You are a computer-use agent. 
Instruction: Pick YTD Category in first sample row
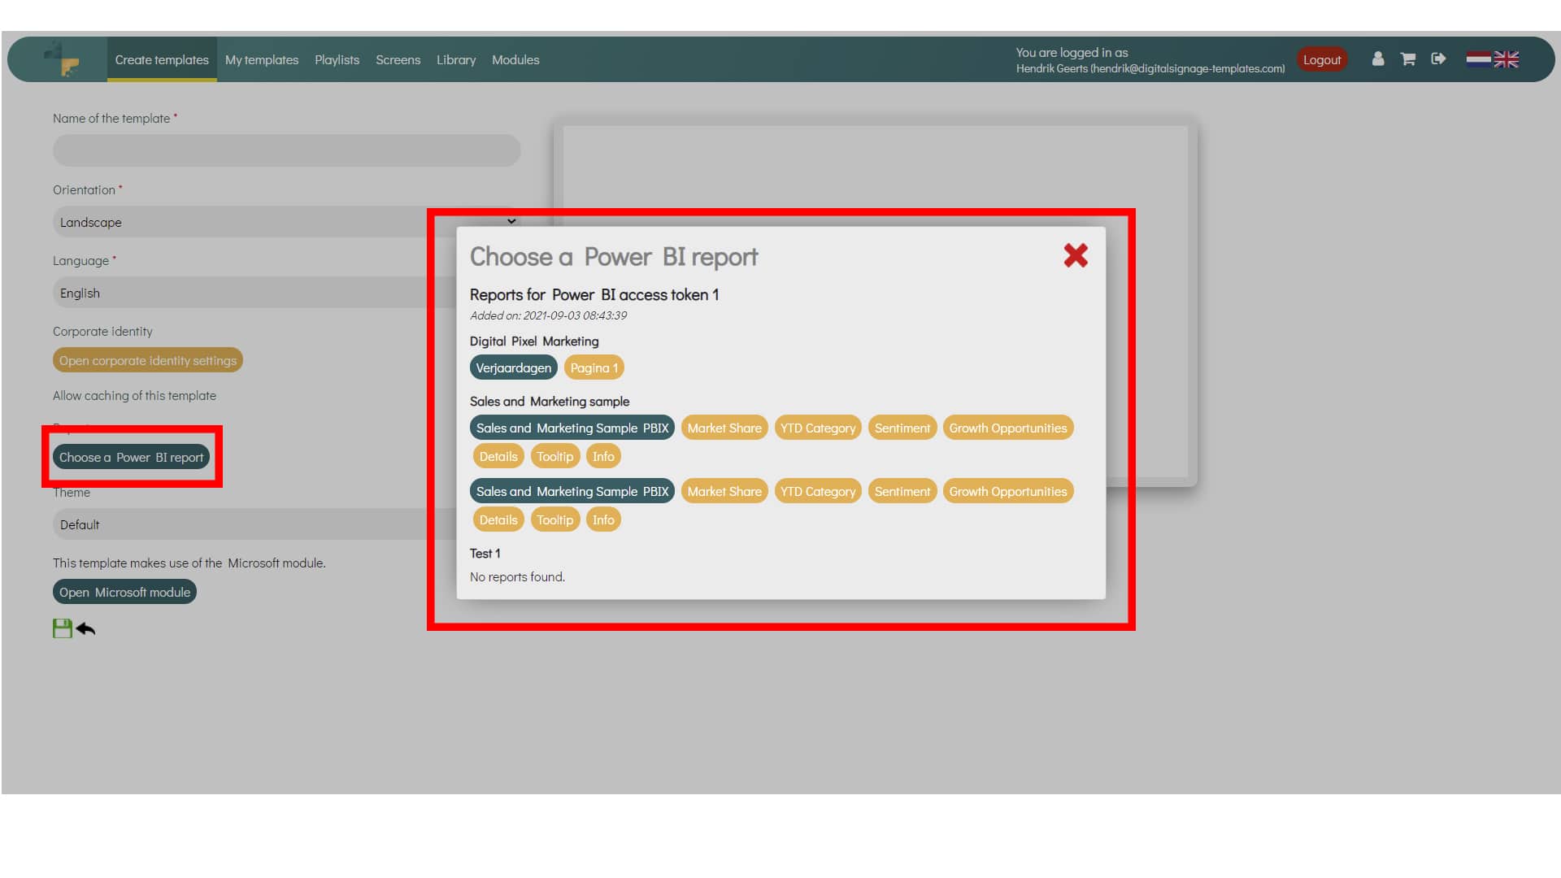tap(818, 428)
